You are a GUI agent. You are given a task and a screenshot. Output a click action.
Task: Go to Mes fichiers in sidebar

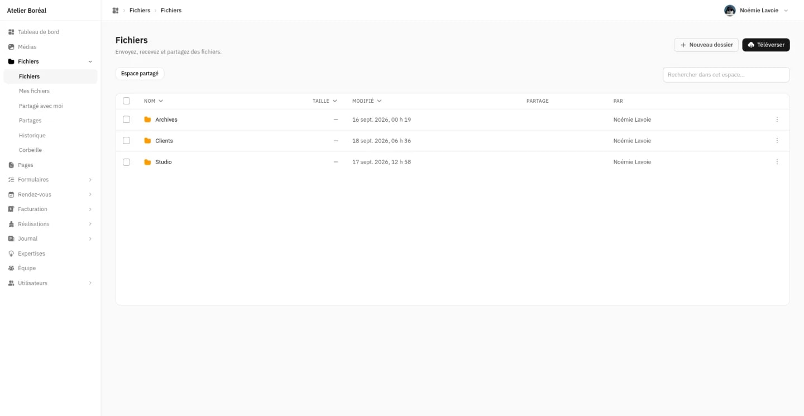click(x=34, y=91)
